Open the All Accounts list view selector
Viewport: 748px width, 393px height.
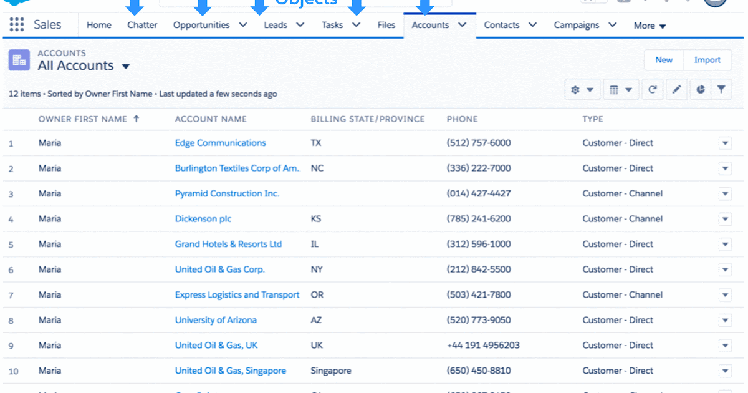click(126, 65)
